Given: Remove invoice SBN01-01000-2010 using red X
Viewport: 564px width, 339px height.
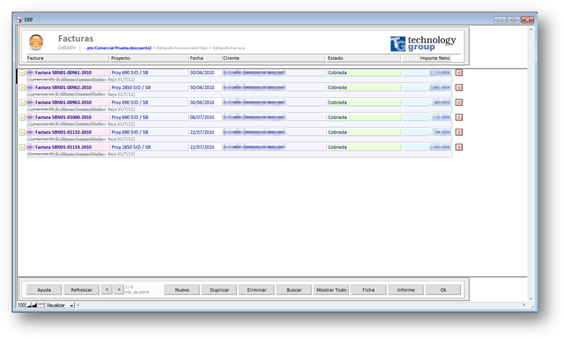Looking at the screenshot, I should click(x=459, y=118).
